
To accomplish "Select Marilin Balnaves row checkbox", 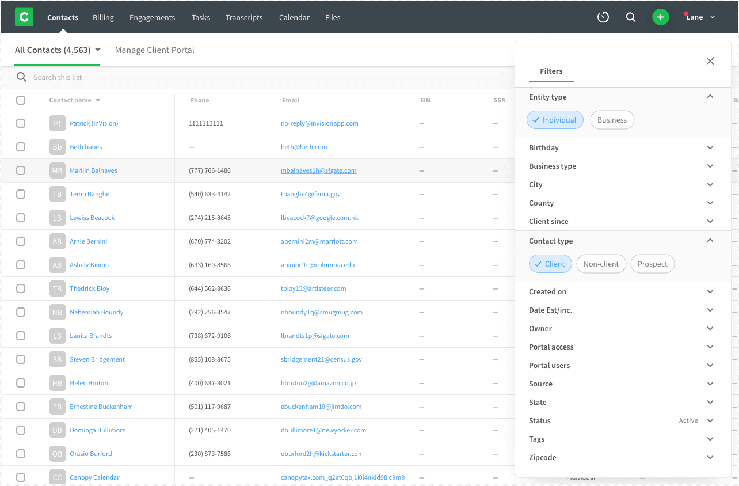I will 21,170.
